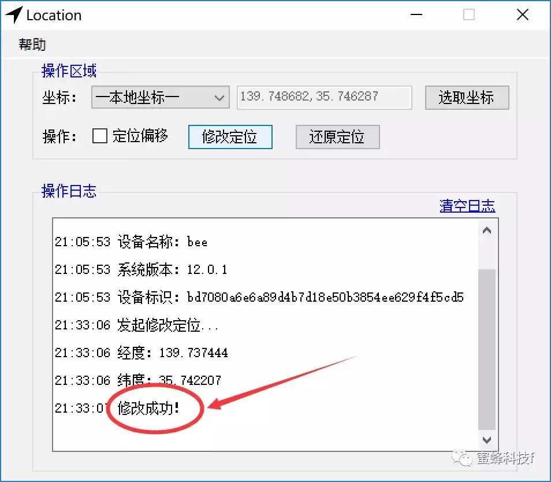Click the 清空日志 link to clear the log
Image resolution: width=551 pixels, height=482 pixels.
point(467,207)
